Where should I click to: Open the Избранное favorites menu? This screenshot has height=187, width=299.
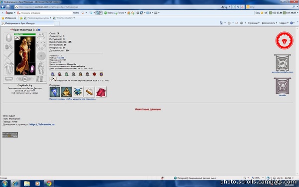tap(9, 18)
